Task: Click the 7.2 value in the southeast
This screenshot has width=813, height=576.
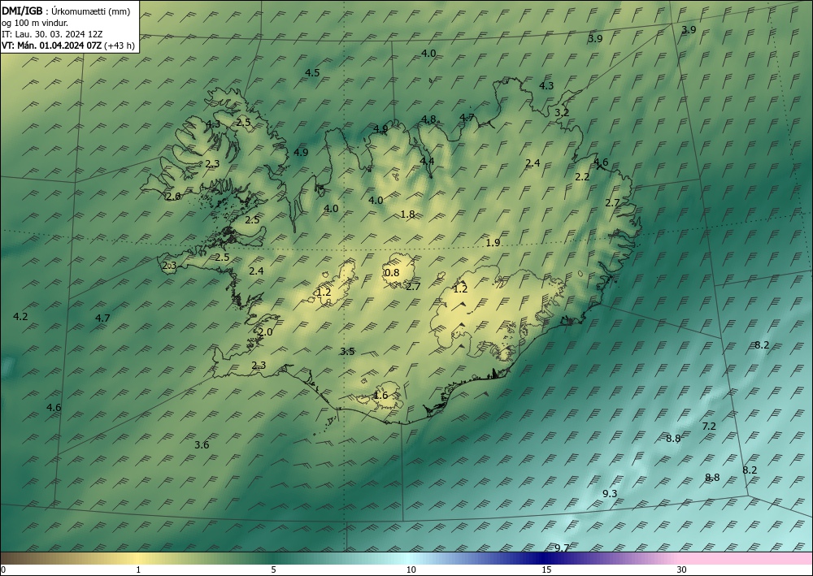Action: tap(709, 427)
